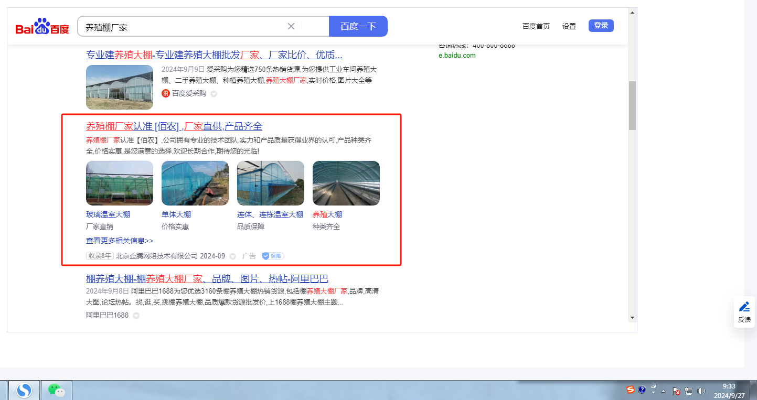Open the 养殖大棚 tunnel thumbnail image
757x400 pixels.
pos(346,183)
